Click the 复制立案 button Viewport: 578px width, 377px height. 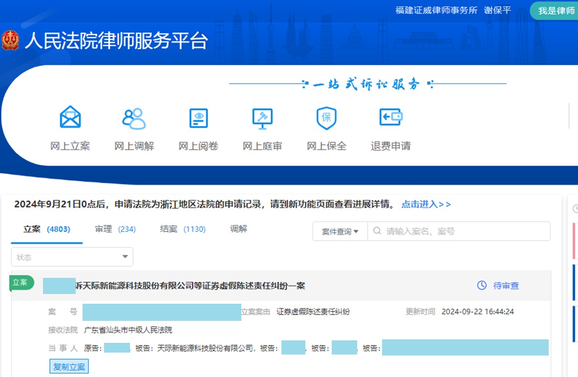69,367
